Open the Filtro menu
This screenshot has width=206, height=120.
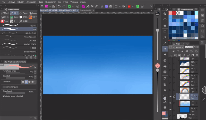point(66,2)
